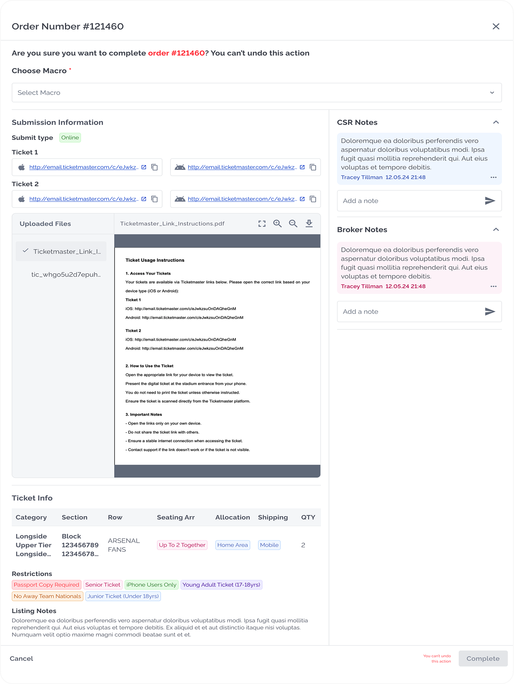Open options menu on CSR note
Screen dimensions: 514x684
coord(493,178)
